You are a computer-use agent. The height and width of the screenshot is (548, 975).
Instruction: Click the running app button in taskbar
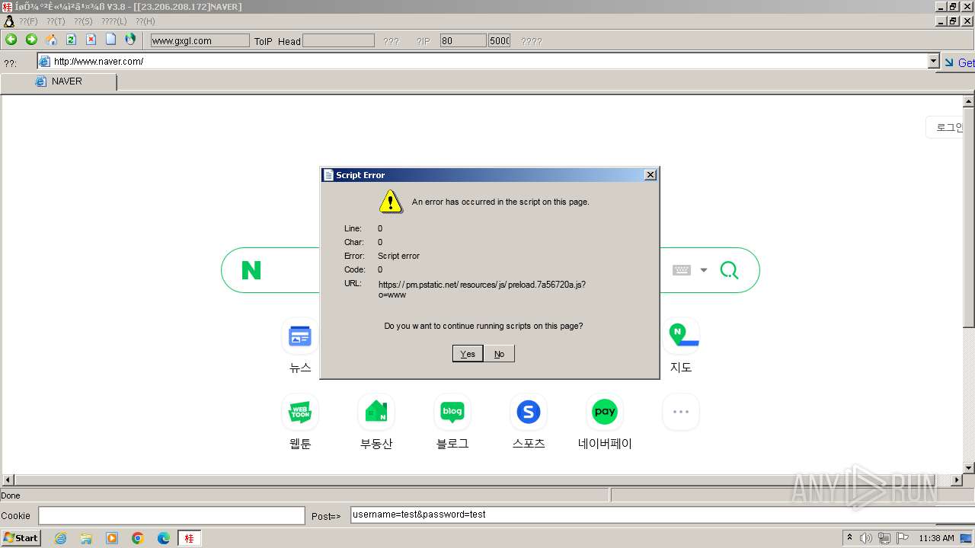coord(190,538)
